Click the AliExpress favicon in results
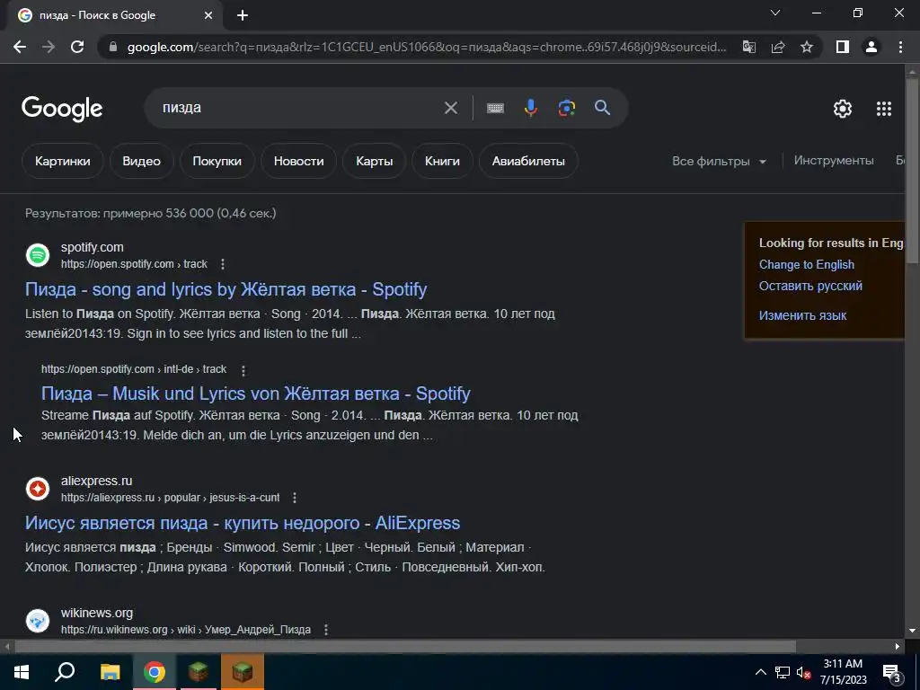Image resolution: width=920 pixels, height=690 pixels. point(38,489)
